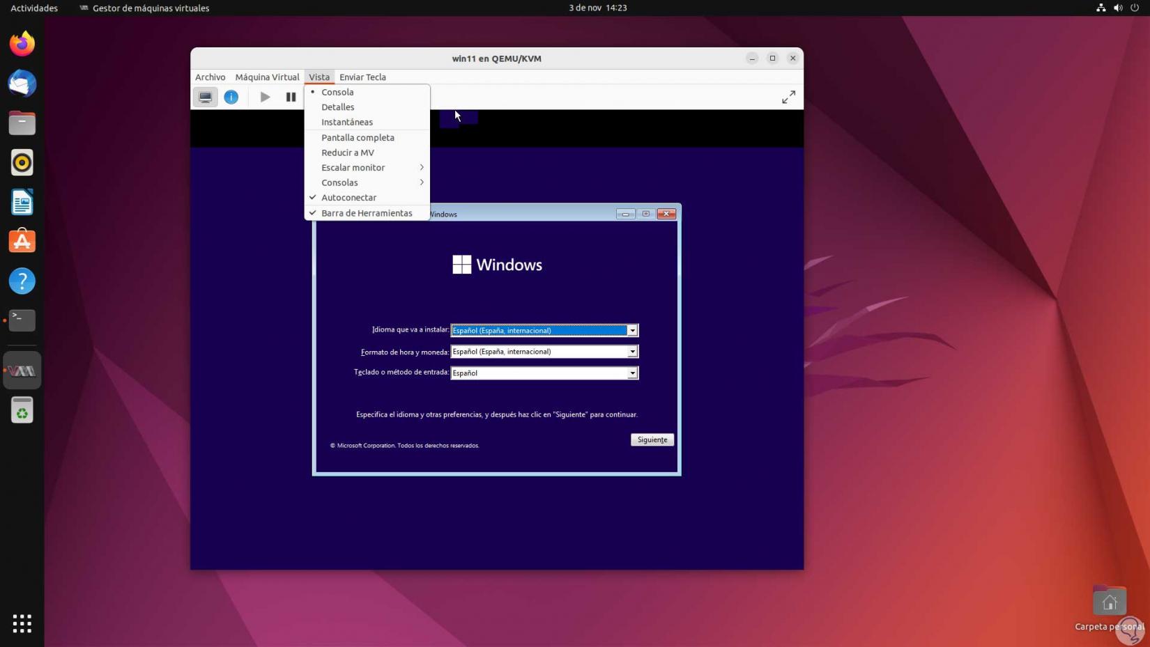This screenshot has height=647, width=1150.
Task: Launch Firefox from the dock
Action: pyautogui.click(x=22, y=44)
